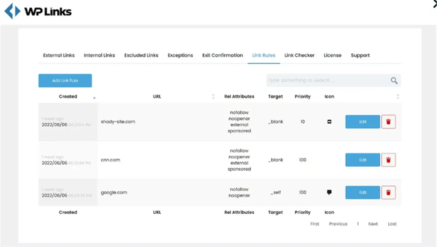Open the Exit Confirmation tab
The image size is (437, 247).
222,55
